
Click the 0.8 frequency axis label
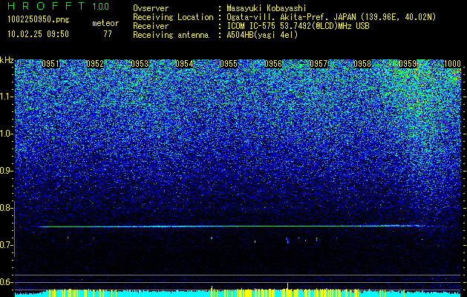(6, 208)
